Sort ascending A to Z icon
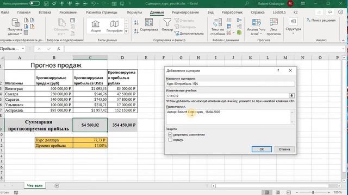 point(136,22)
